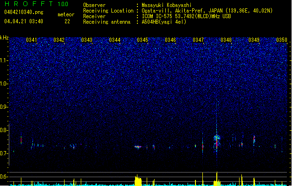The height and width of the screenshot is (186, 292).
Task: Click the 0.8 frequency axis label
Action: coord(4,130)
